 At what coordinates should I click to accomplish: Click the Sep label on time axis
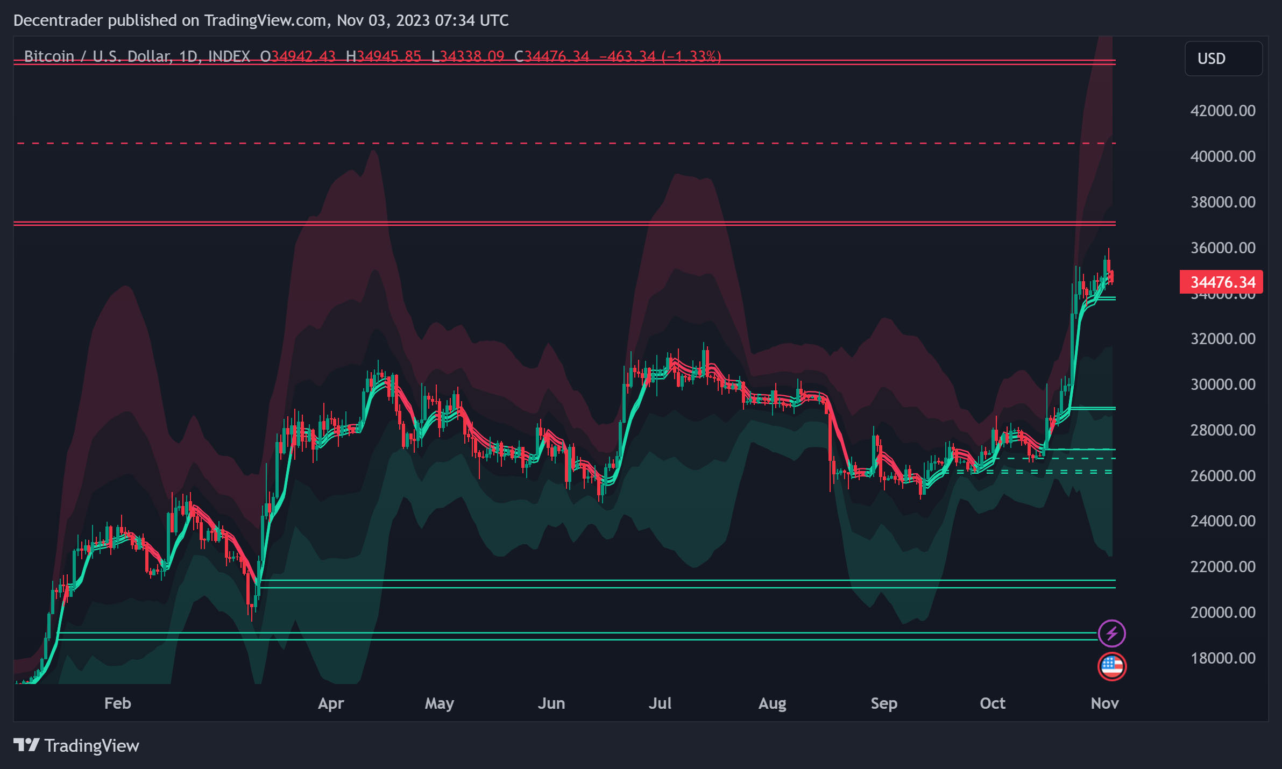pos(883,703)
